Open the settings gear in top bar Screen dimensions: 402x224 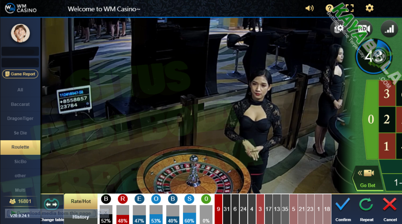369,8
